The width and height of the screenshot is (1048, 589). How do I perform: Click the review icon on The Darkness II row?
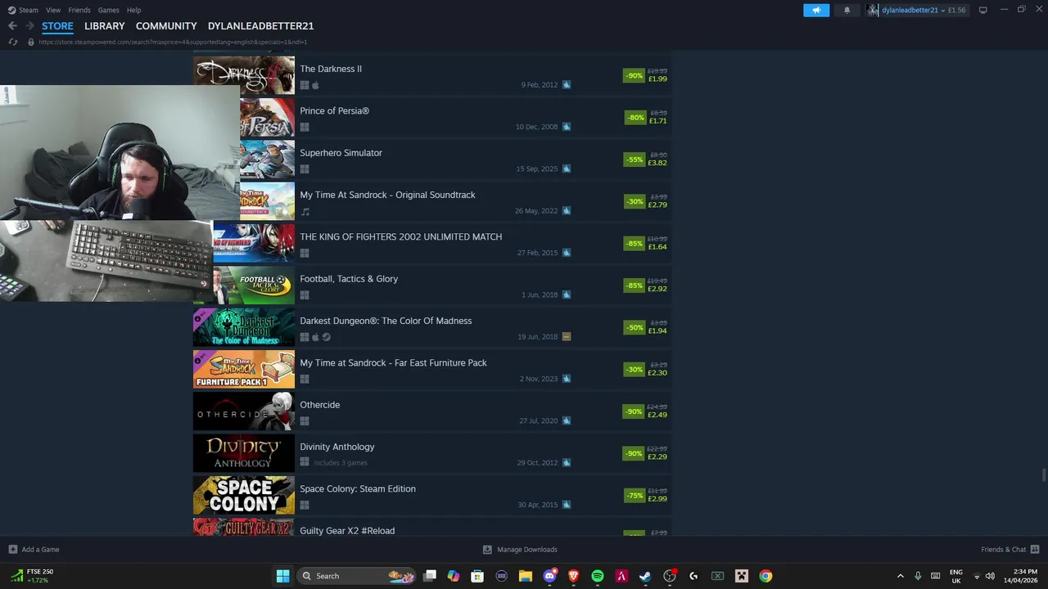tap(566, 85)
